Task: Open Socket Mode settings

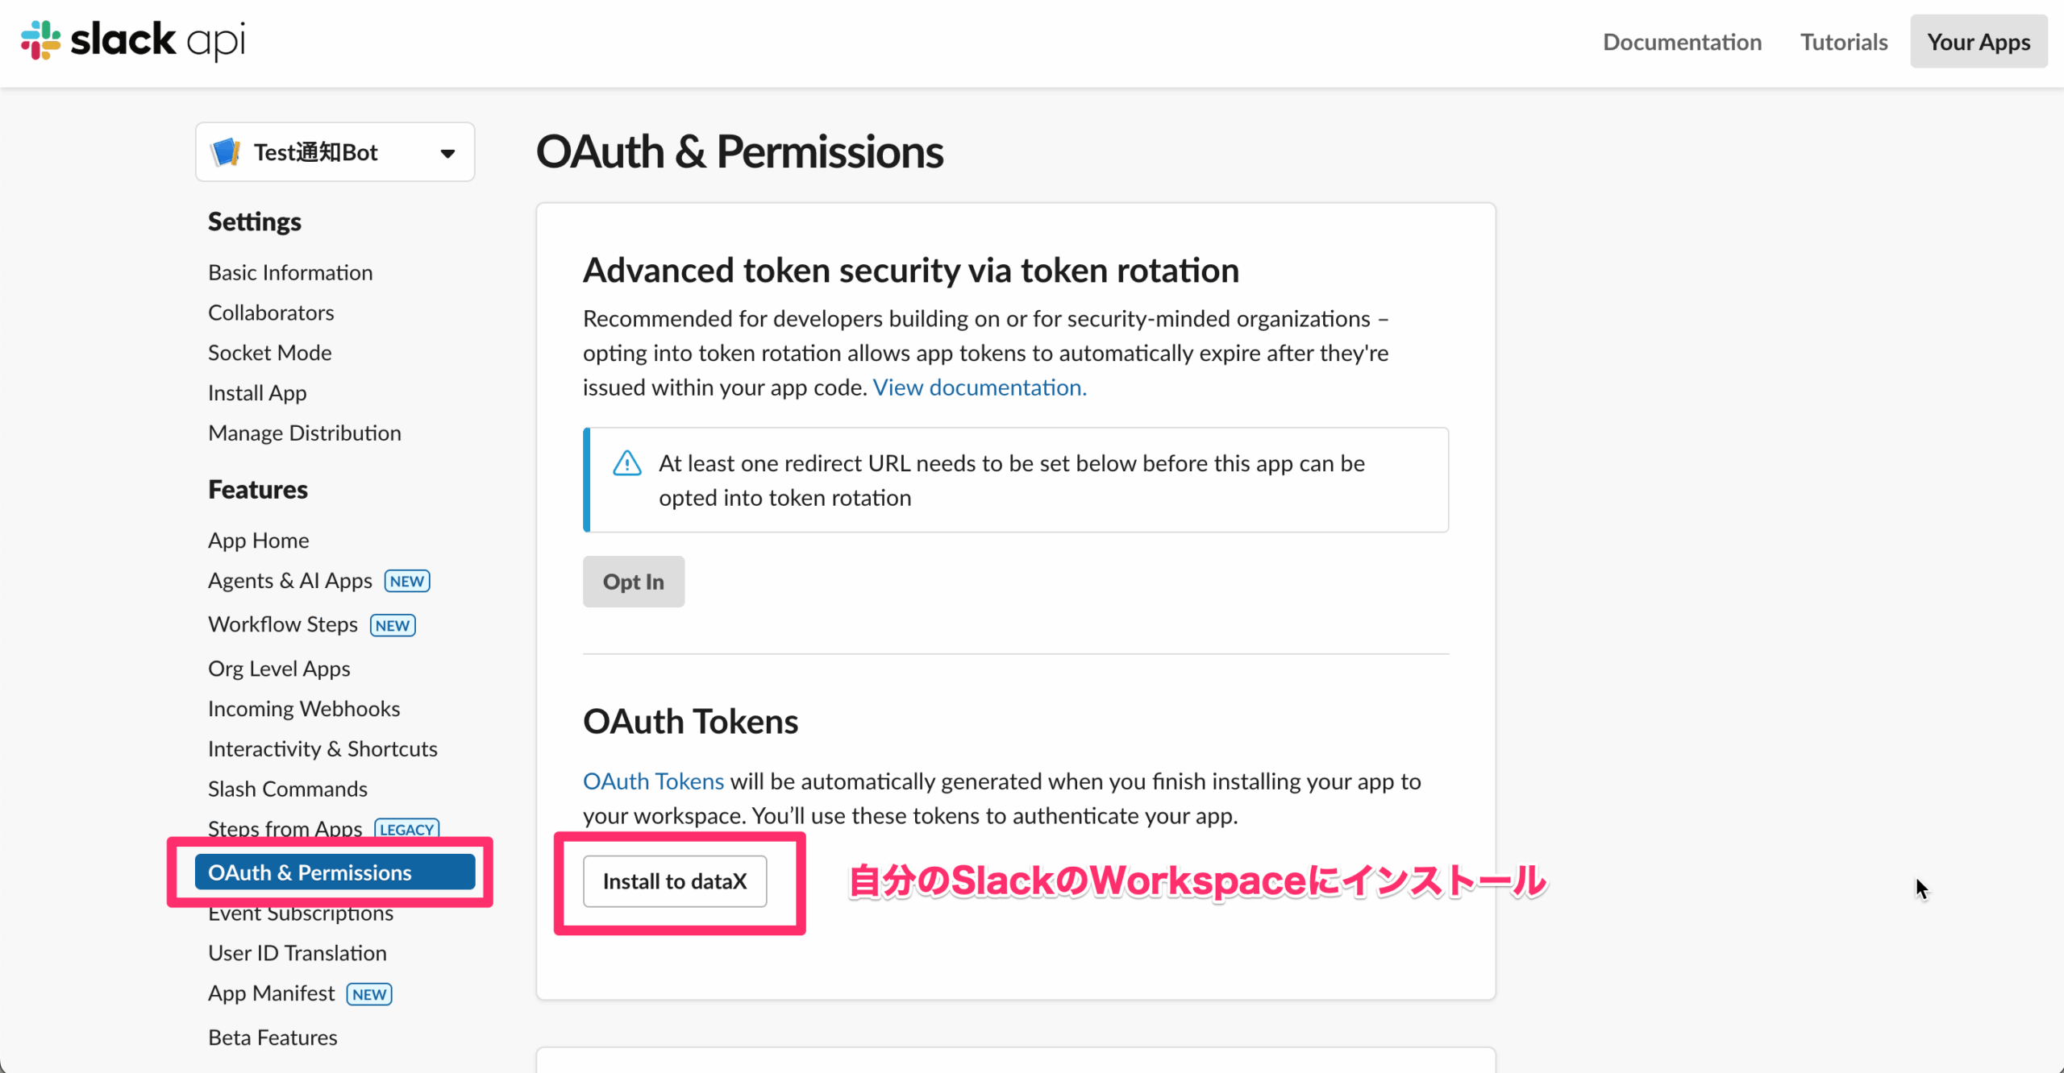Action: [x=270, y=352]
